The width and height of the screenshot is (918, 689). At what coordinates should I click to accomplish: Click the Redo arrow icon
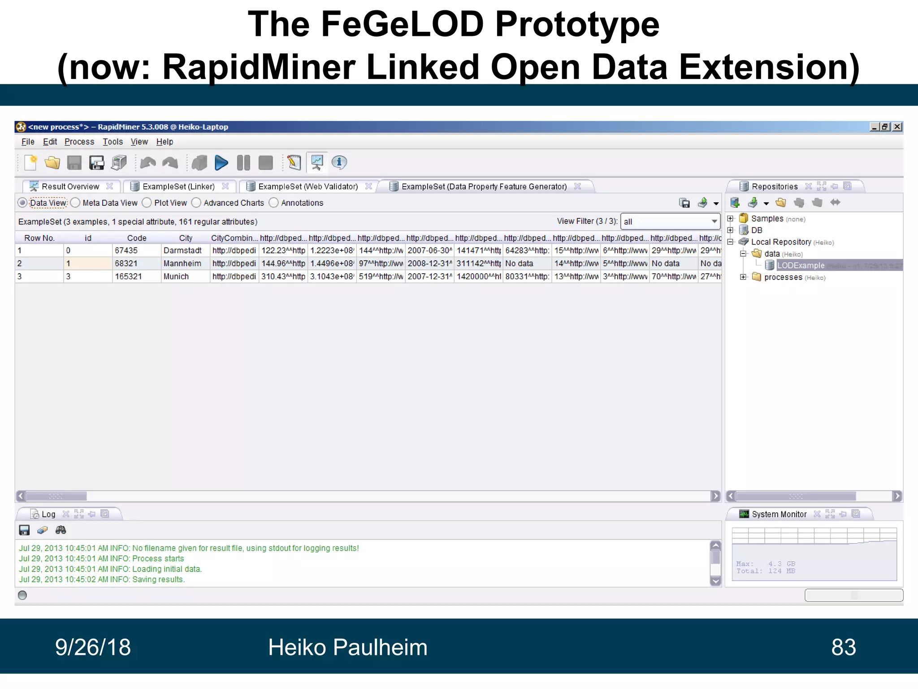click(170, 163)
